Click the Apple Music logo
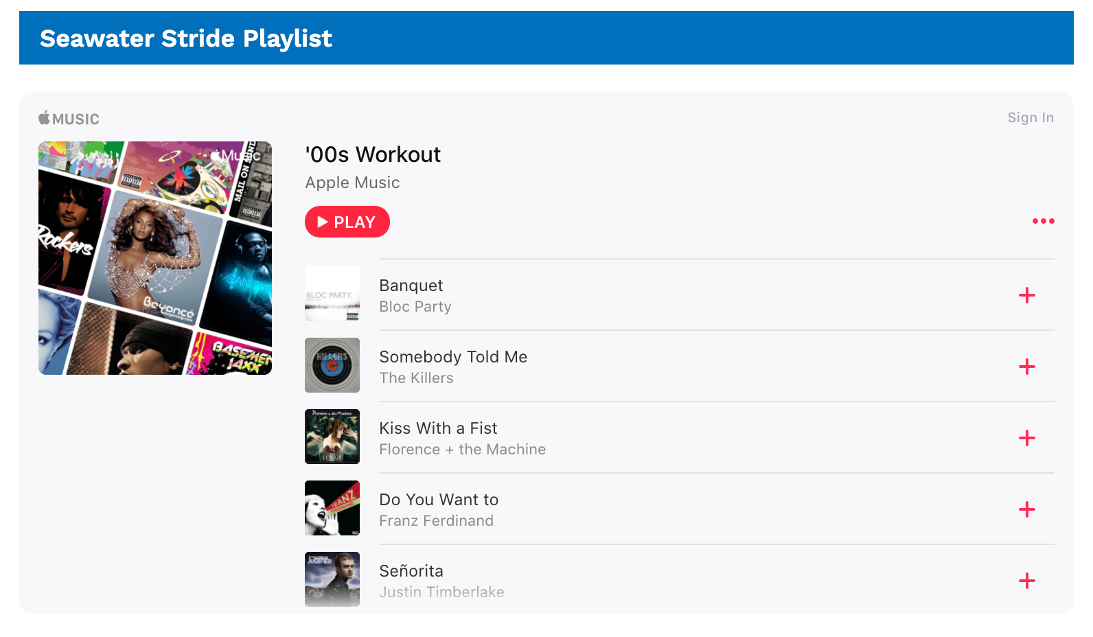This screenshot has width=1093, height=637. pos(69,119)
